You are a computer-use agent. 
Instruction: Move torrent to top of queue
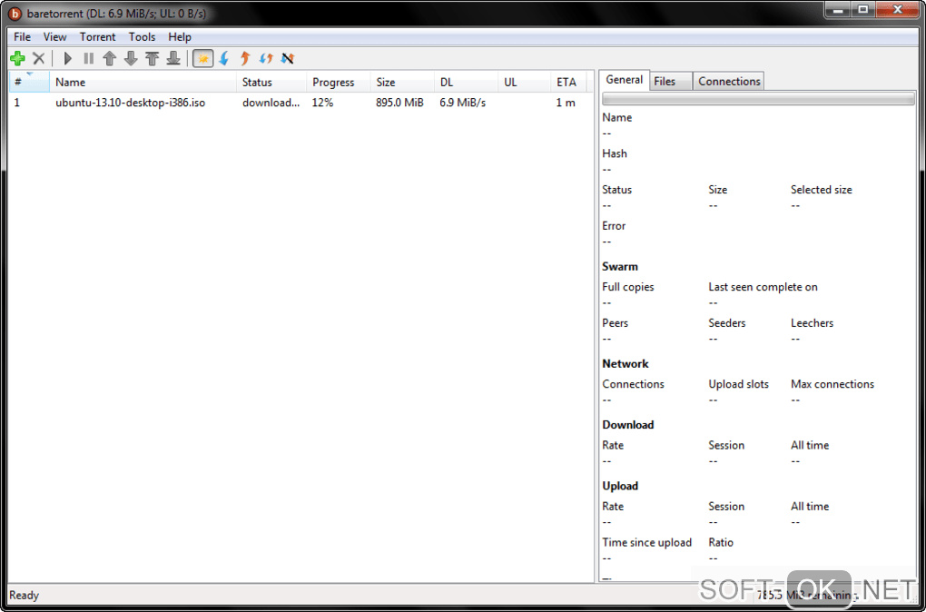152,58
